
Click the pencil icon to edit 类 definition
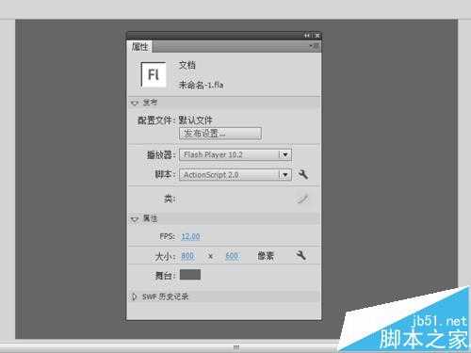pos(302,199)
